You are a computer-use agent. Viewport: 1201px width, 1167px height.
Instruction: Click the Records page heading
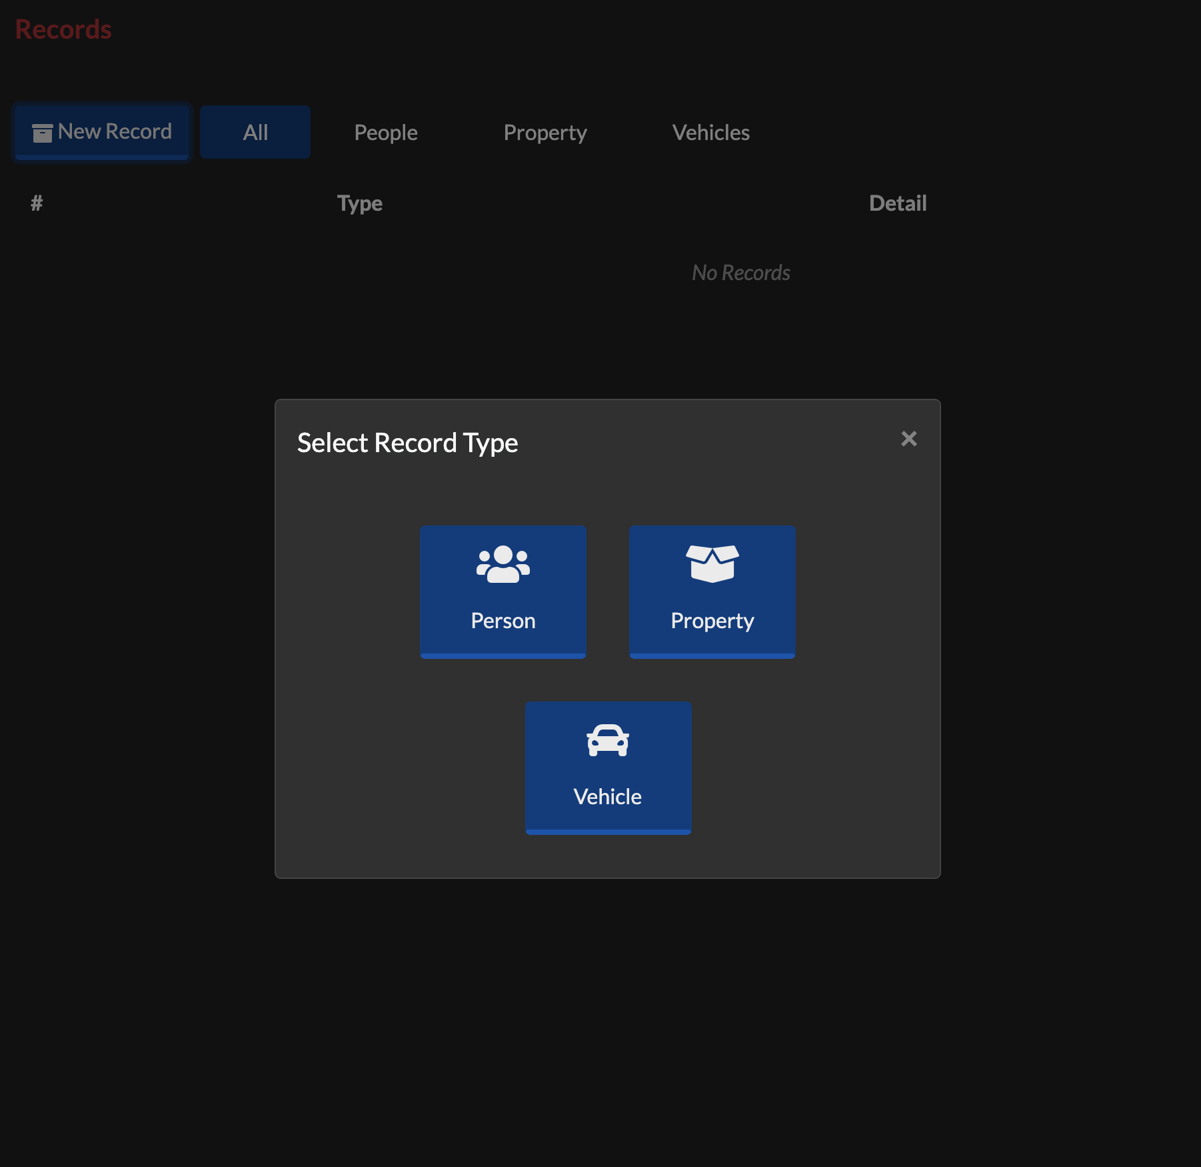[x=63, y=29]
